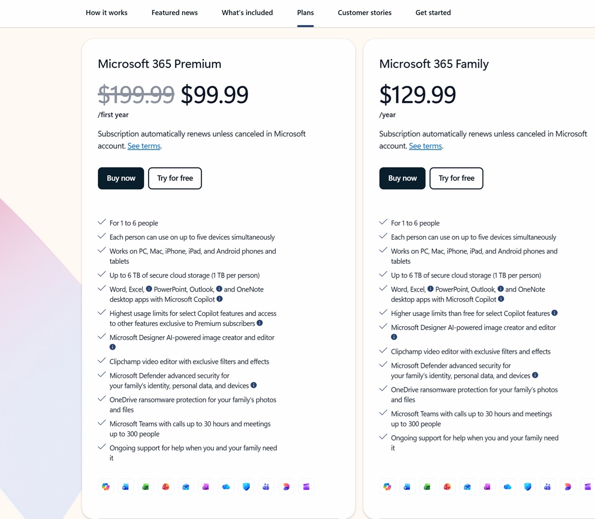Open the See terms link for Family plan
The image size is (595, 519).
[x=425, y=146]
